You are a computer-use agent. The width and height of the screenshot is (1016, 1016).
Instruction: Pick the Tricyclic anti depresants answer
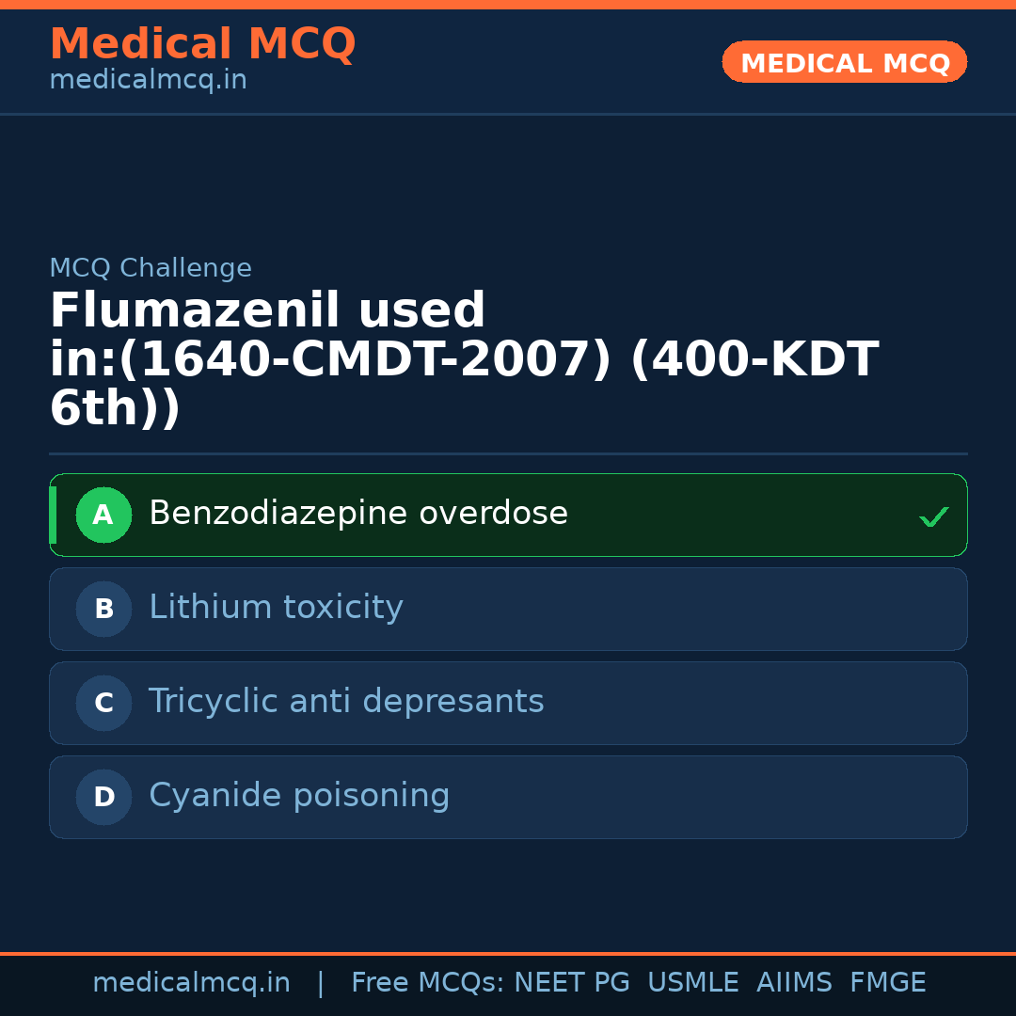(x=346, y=702)
